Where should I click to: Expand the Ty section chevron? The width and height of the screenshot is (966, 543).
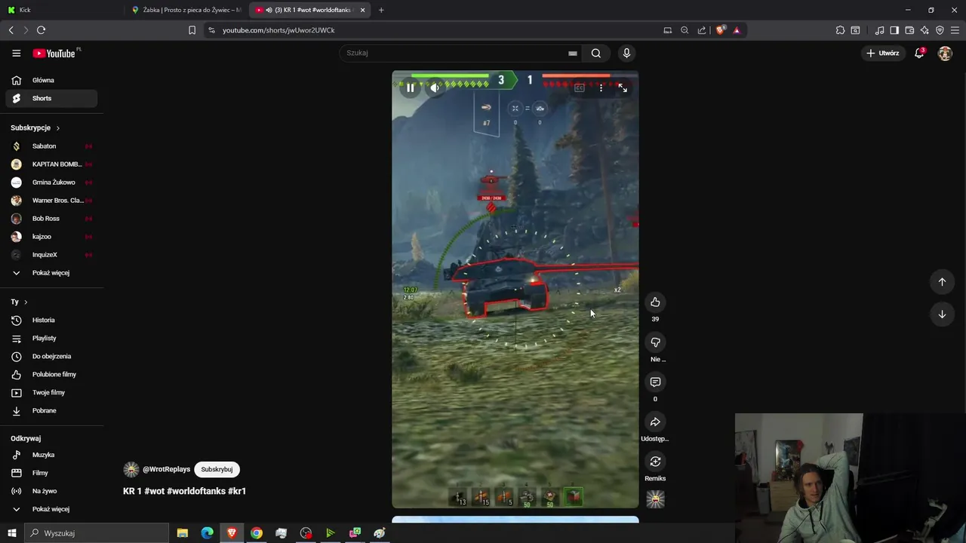coord(26,302)
